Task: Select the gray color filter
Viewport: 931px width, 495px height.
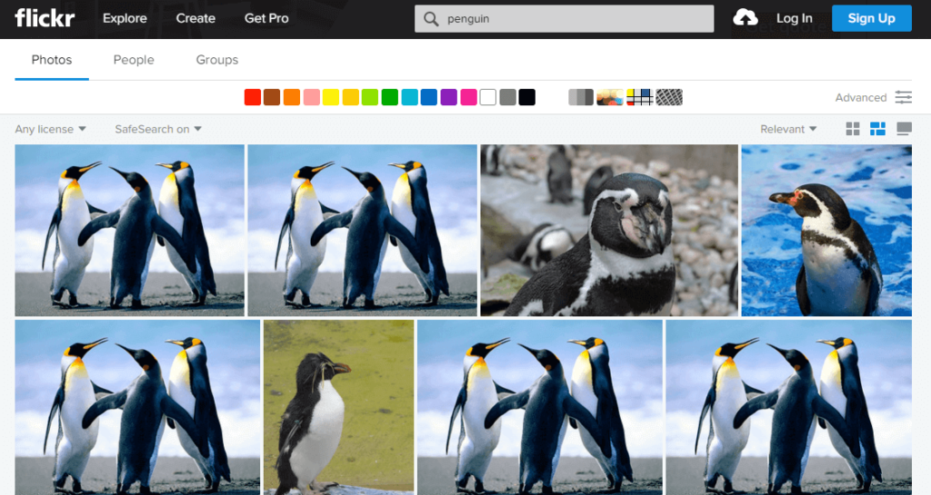Action: coord(507,97)
